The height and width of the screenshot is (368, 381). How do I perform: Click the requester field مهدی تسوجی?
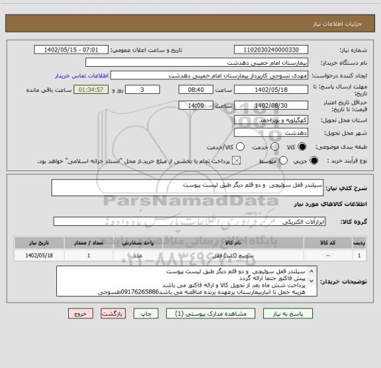coord(209,76)
